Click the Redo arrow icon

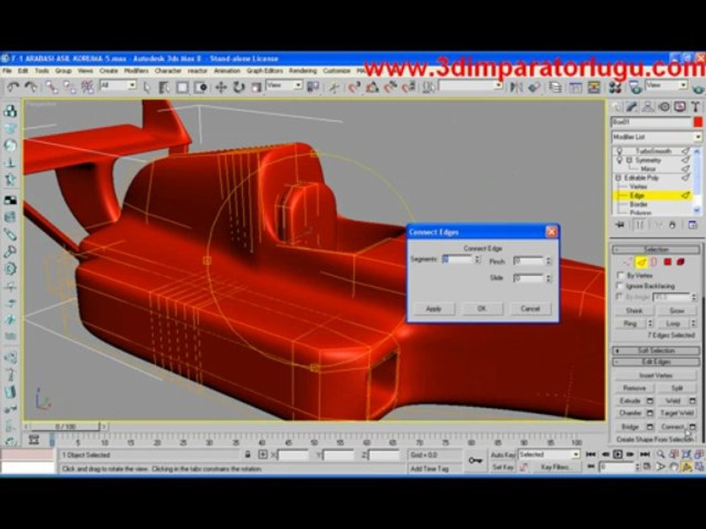click(x=31, y=87)
